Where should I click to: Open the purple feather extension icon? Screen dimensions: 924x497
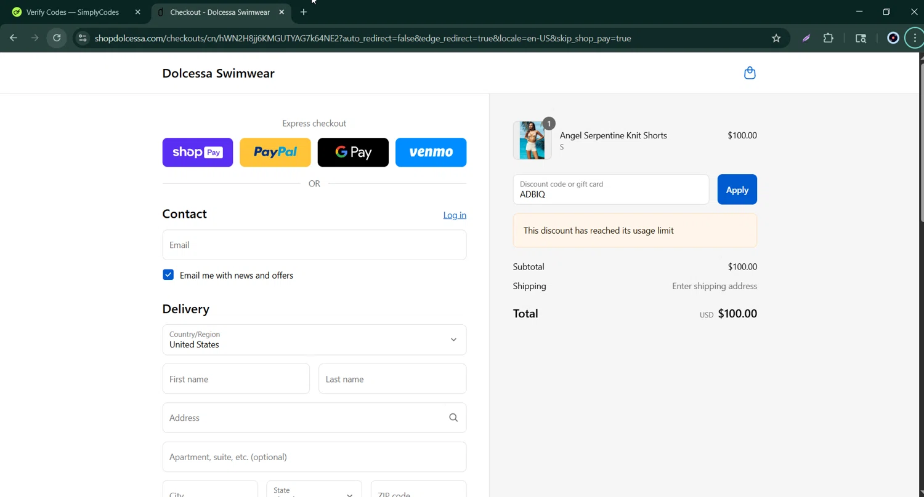(x=806, y=38)
